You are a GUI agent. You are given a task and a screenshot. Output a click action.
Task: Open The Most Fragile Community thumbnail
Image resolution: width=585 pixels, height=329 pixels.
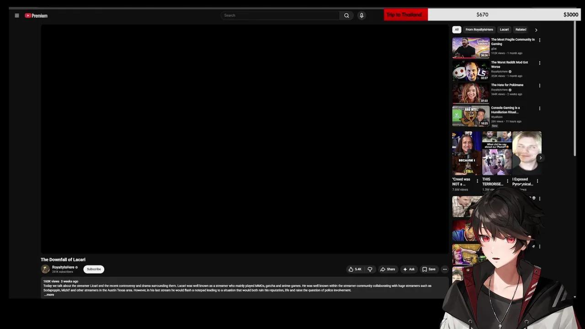(x=471, y=48)
